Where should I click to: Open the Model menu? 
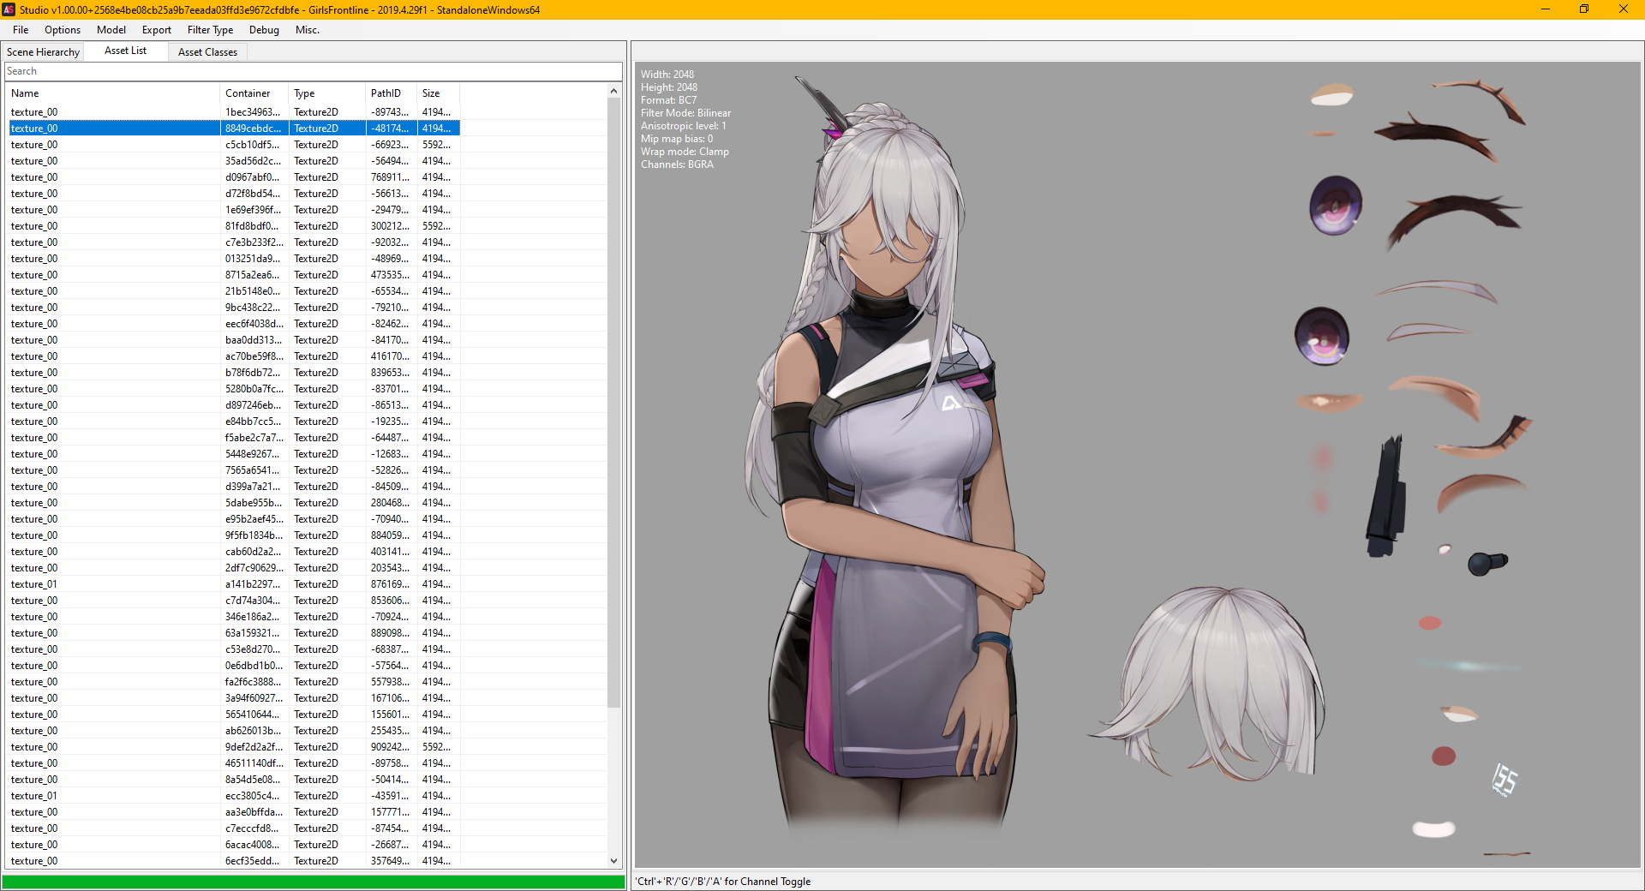[x=111, y=30]
